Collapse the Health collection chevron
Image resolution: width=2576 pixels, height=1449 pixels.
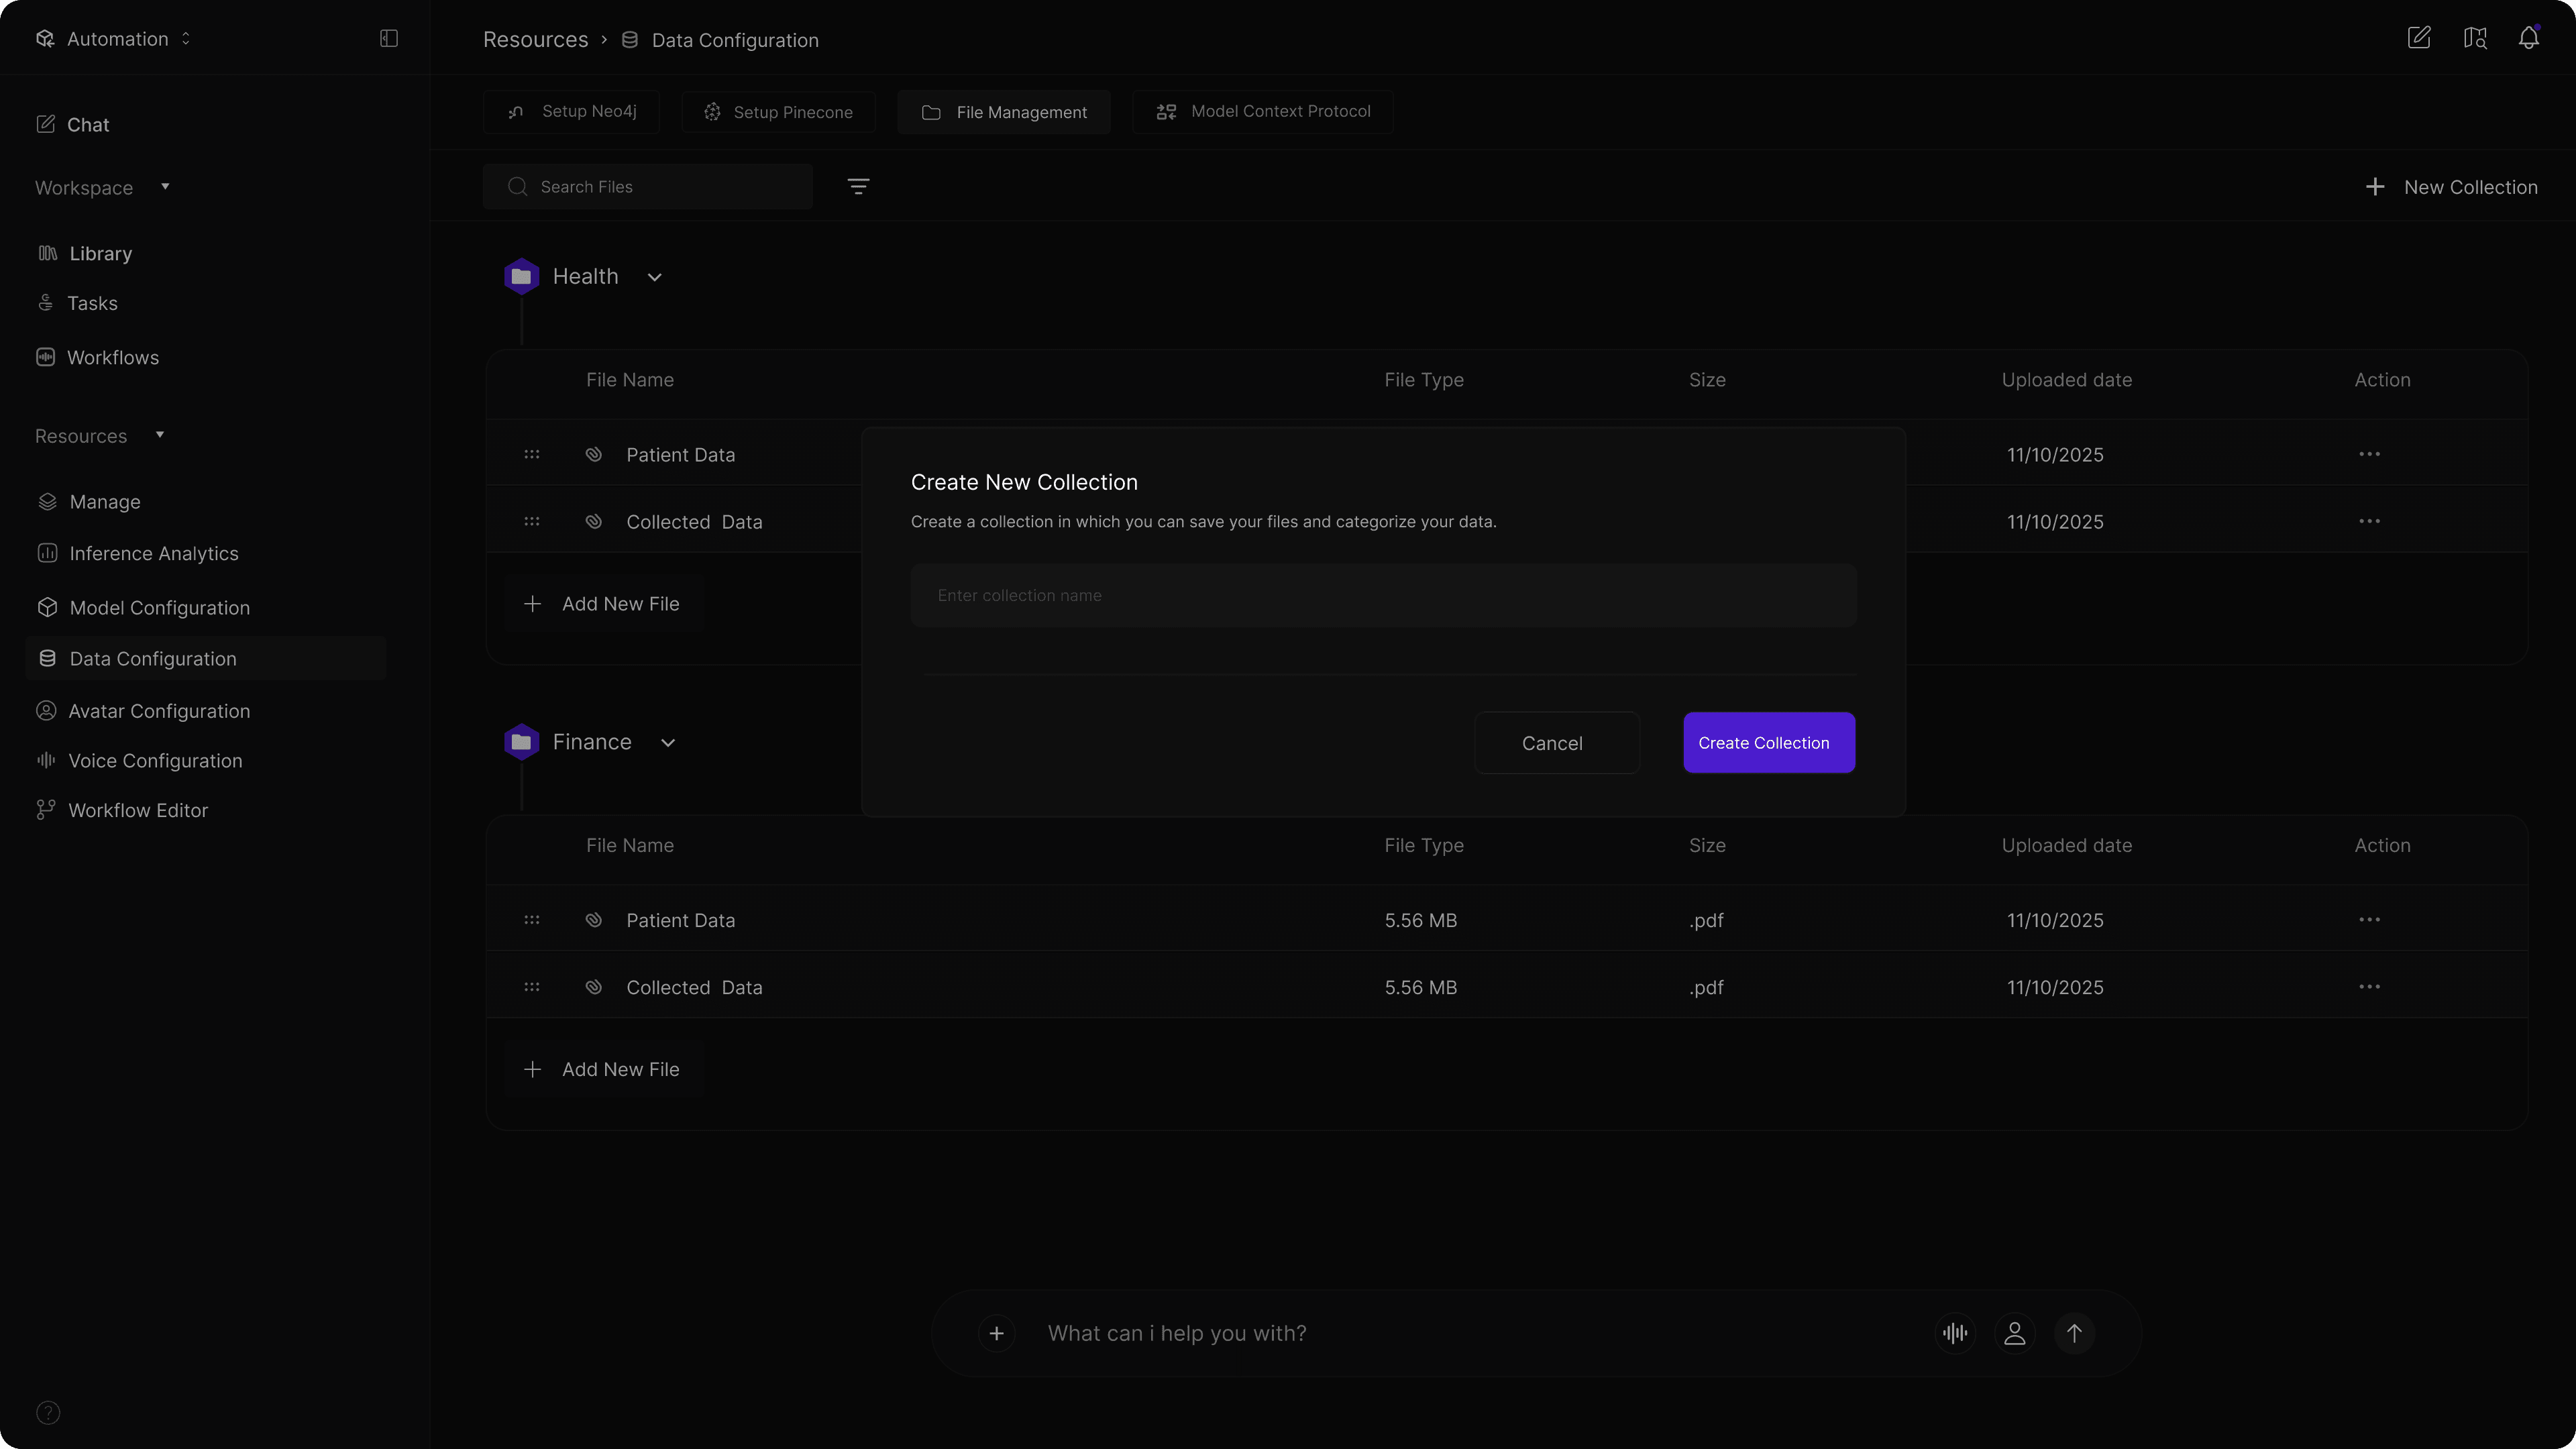[654, 277]
